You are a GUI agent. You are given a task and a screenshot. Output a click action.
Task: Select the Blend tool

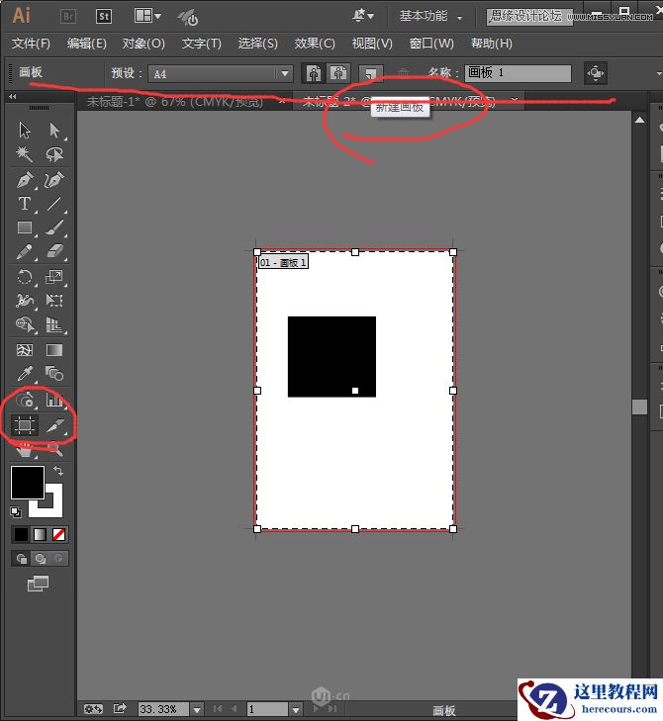coord(54,374)
